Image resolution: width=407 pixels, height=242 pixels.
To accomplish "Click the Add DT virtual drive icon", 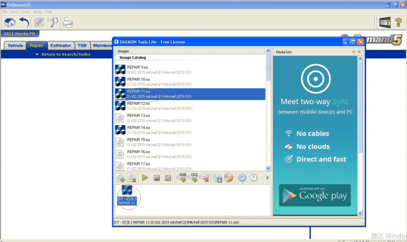I will [x=182, y=178].
